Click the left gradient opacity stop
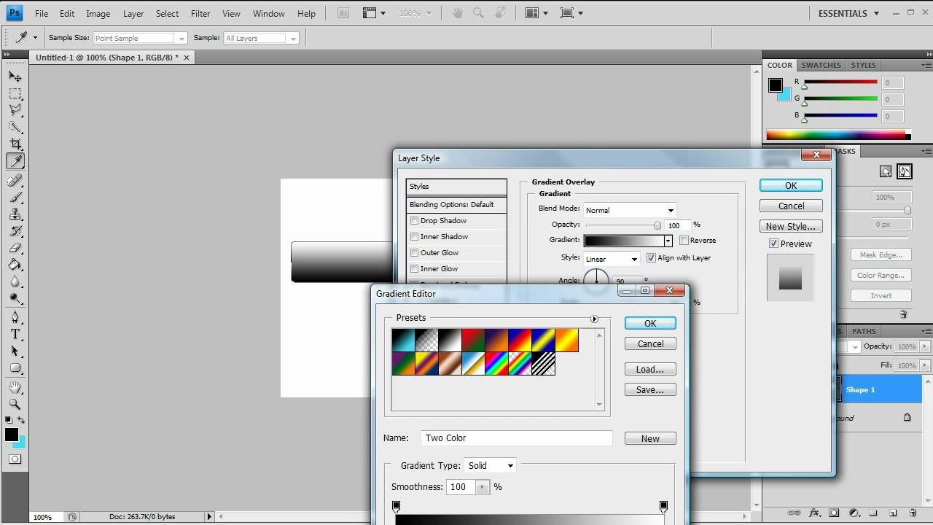 [x=397, y=506]
